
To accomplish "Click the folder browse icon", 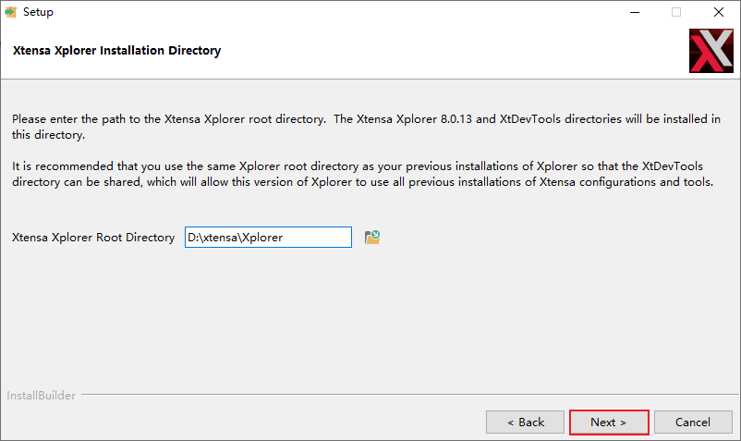I will (372, 237).
